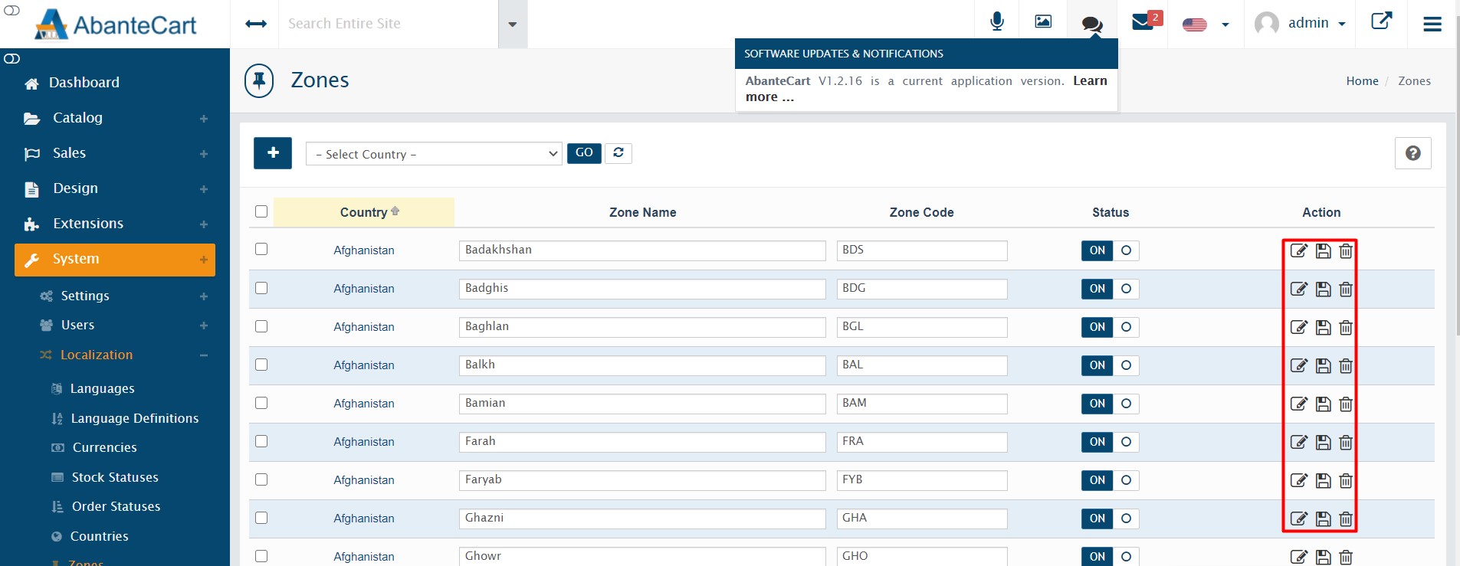Edit the Ghazni zone row
1460x566 pixels.
1298,519
